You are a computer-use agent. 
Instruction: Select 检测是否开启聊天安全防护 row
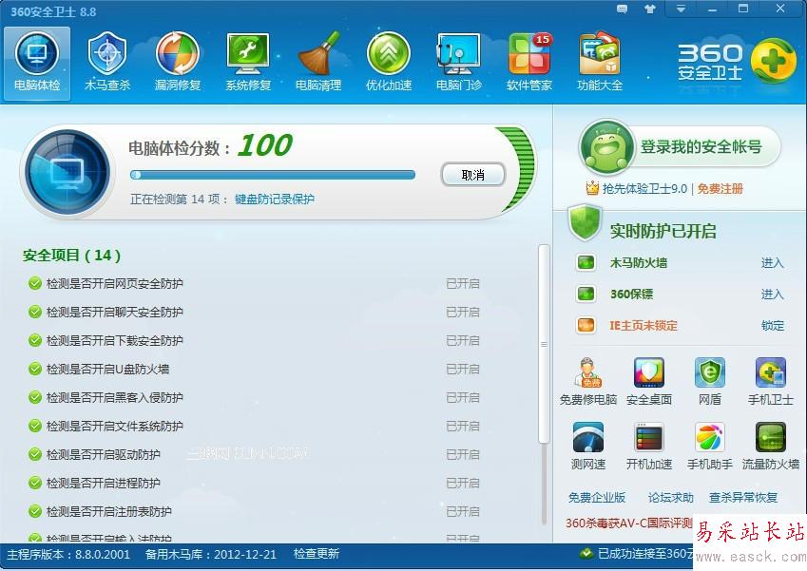click(x=253, y=313)
